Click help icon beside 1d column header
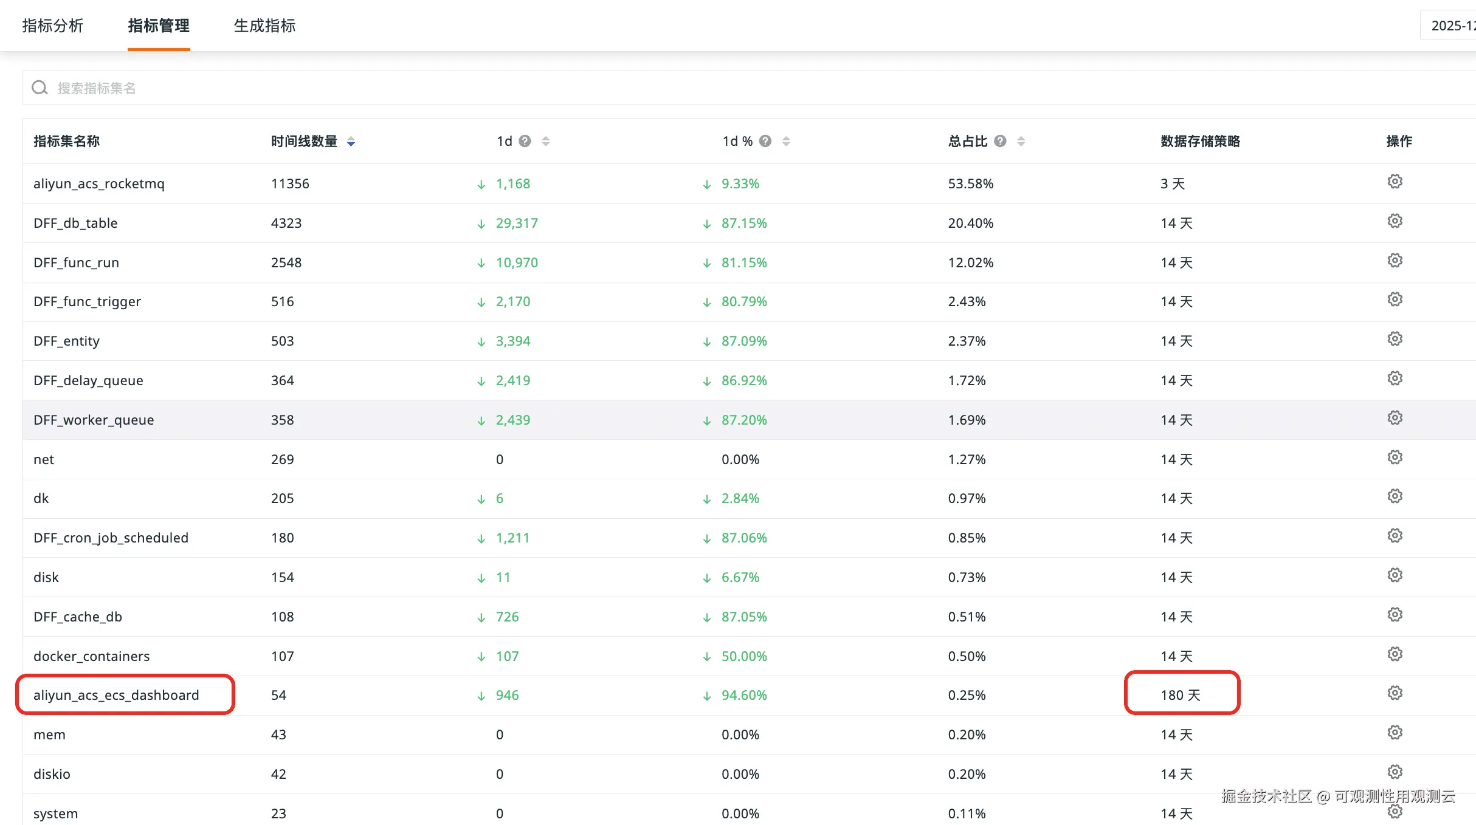 525,142
